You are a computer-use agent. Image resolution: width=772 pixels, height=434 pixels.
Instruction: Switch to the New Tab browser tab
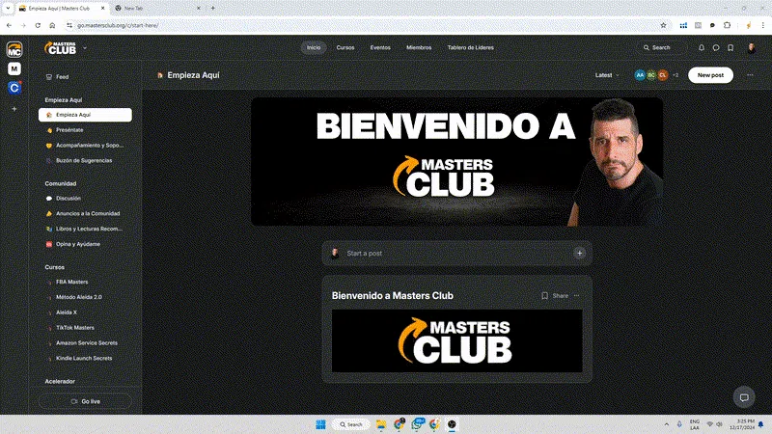[155, 8]
